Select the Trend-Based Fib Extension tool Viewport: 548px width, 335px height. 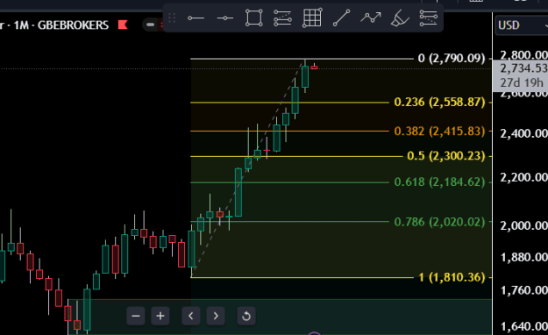click(x=429, y=18)
